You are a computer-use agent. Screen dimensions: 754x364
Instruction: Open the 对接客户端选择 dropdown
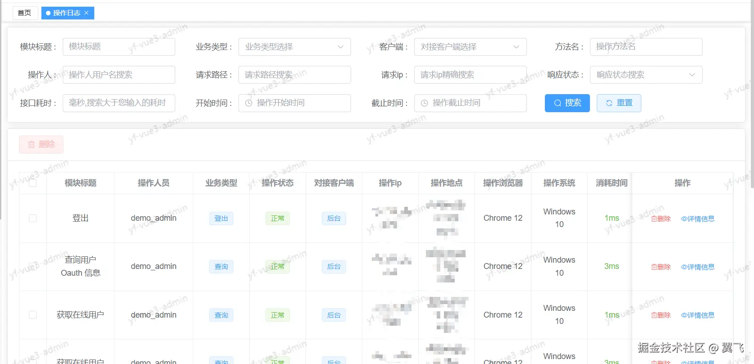(470, 47)
